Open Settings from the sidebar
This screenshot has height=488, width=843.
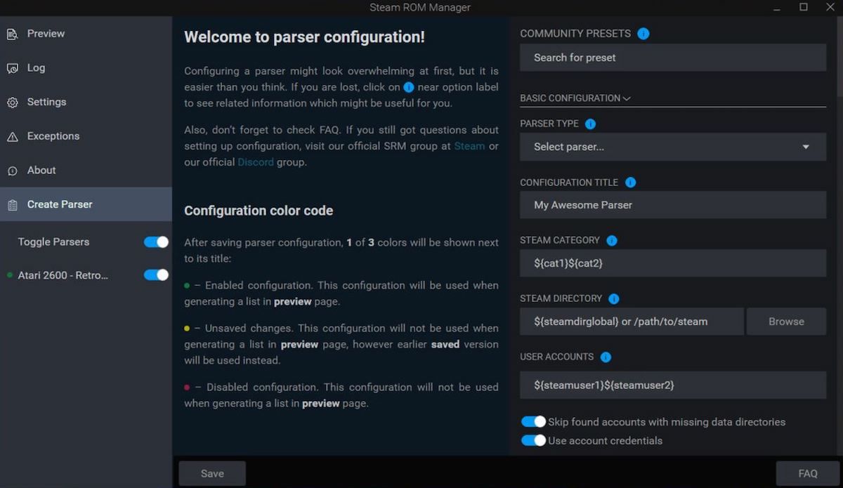(46, 102)
